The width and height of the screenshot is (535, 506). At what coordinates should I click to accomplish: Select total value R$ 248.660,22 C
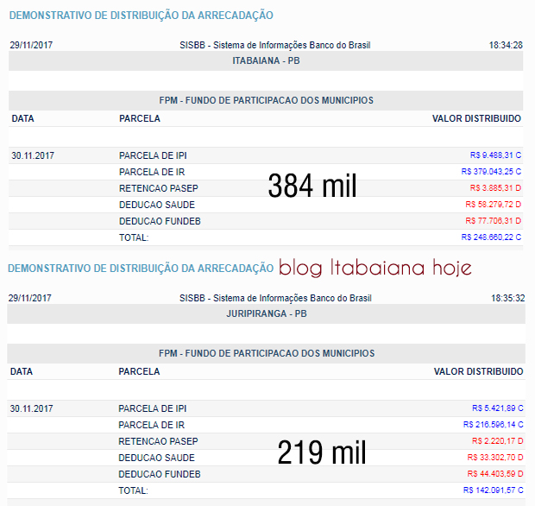(491, 237)
